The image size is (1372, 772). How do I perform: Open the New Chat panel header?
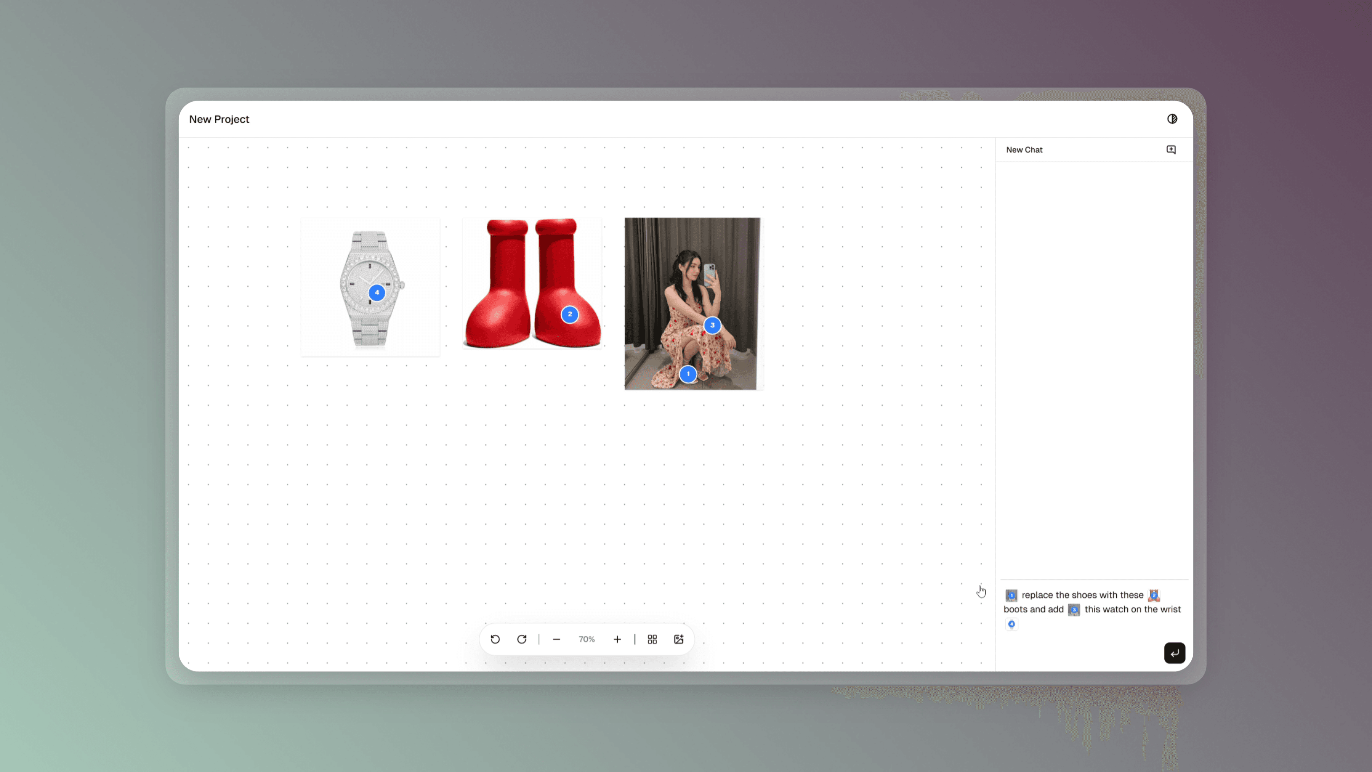tap(1024, 150)
